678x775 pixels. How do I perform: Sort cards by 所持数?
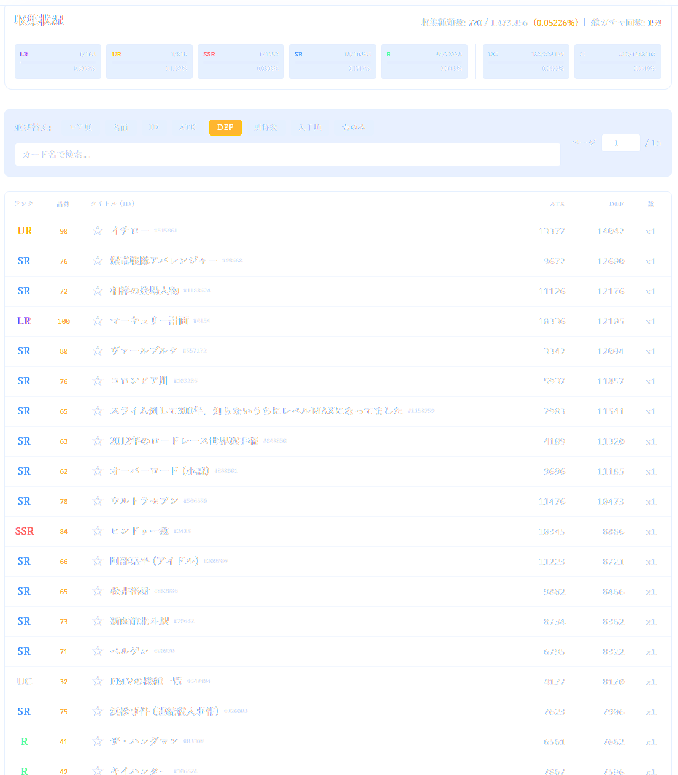266,128
